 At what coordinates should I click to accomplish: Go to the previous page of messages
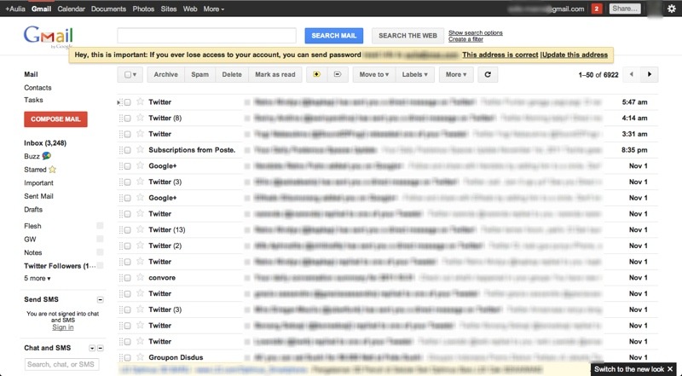[x=627, y=75]
